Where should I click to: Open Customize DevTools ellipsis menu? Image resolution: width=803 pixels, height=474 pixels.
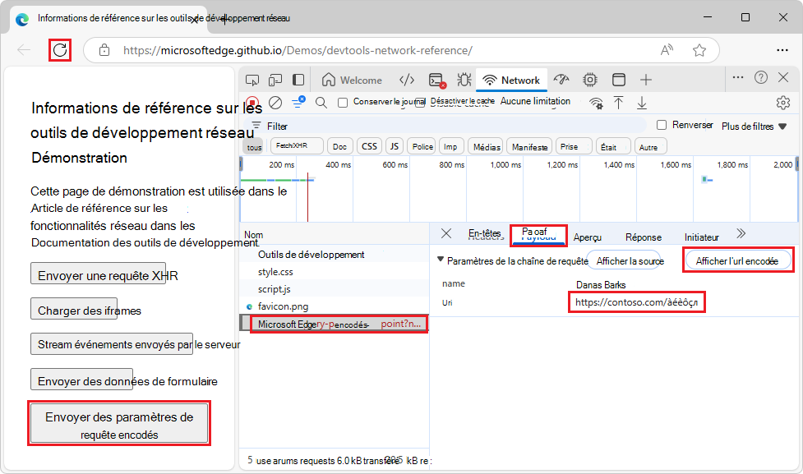tap(738, 77)
